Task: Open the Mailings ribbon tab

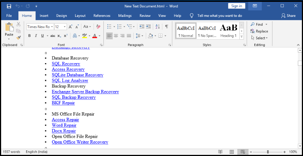Action: coord(125,16)
